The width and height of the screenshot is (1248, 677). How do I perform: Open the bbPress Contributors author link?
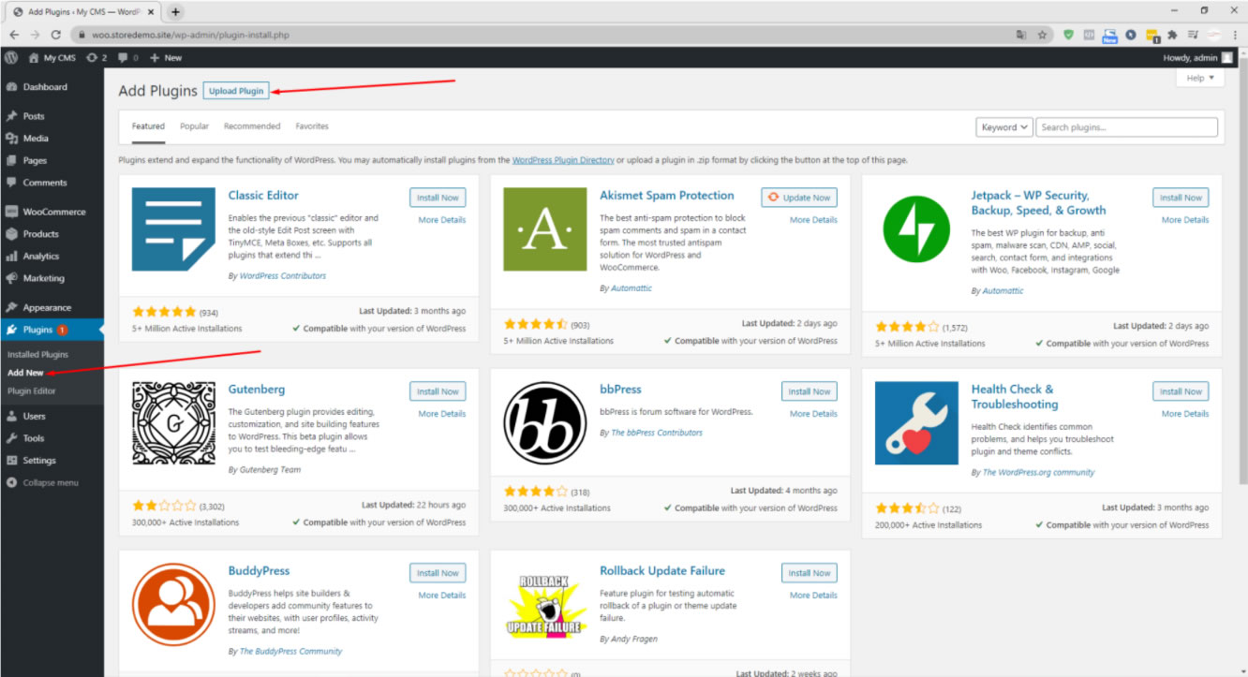click(x=657, y=433)
